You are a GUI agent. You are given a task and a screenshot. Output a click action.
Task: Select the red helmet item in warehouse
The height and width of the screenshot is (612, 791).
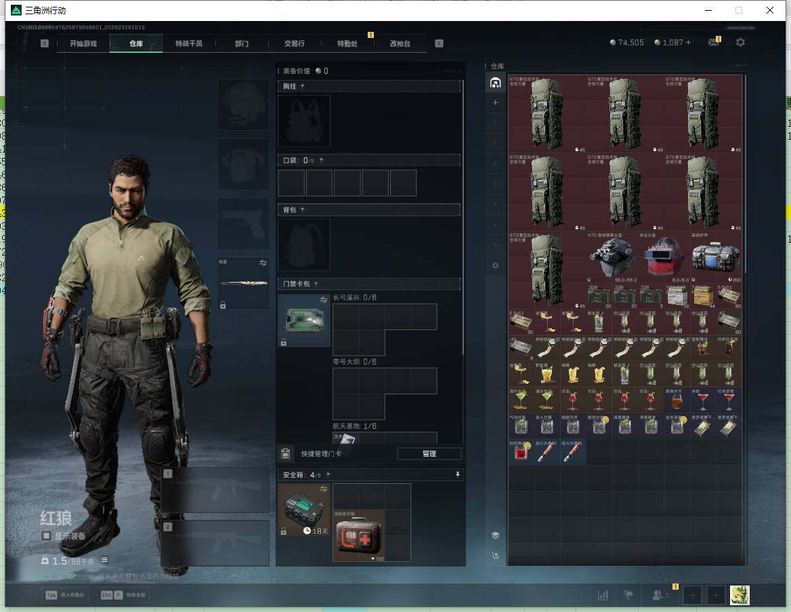coord(664,258)
